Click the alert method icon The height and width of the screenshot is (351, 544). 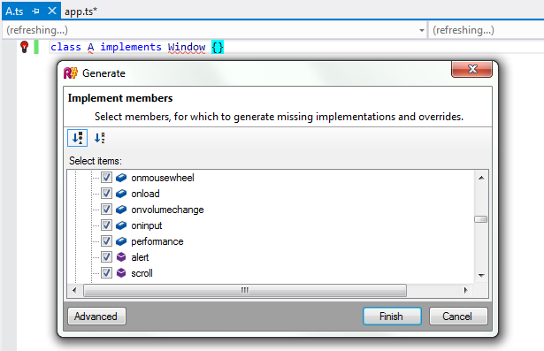pos(121,257)
